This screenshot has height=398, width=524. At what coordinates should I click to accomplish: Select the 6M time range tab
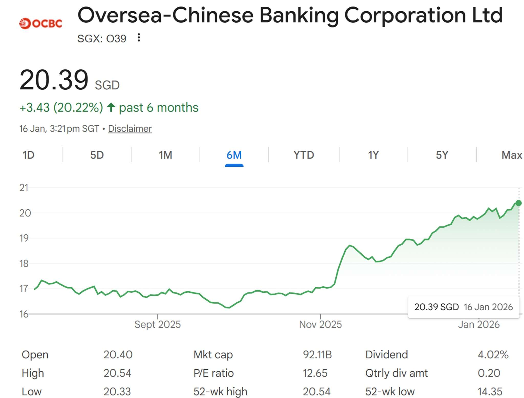click(234, 155)
